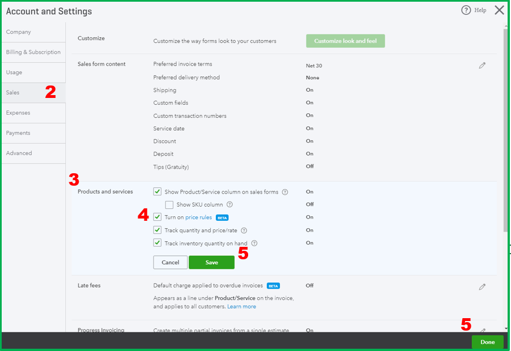Switch to the Usage tab
Viewport: 511px width, 351px height.
pyautogui.click(x=33, y=72)
